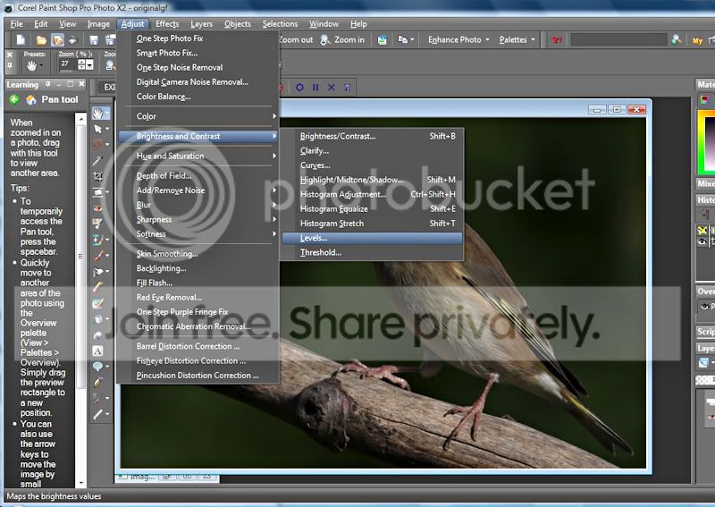
Task: Select the Text tool icon
Action: click(x=98, y=350)
